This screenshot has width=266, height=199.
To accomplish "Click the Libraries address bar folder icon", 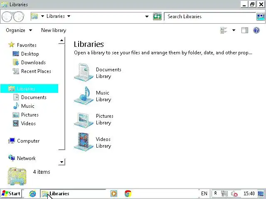I will (34, 16).
